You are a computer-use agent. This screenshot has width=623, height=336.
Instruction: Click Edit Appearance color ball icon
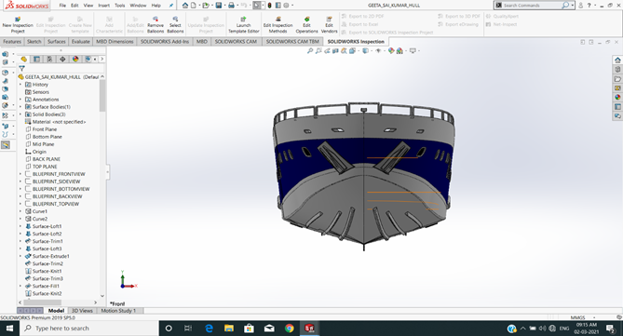(x=391, y=51)
